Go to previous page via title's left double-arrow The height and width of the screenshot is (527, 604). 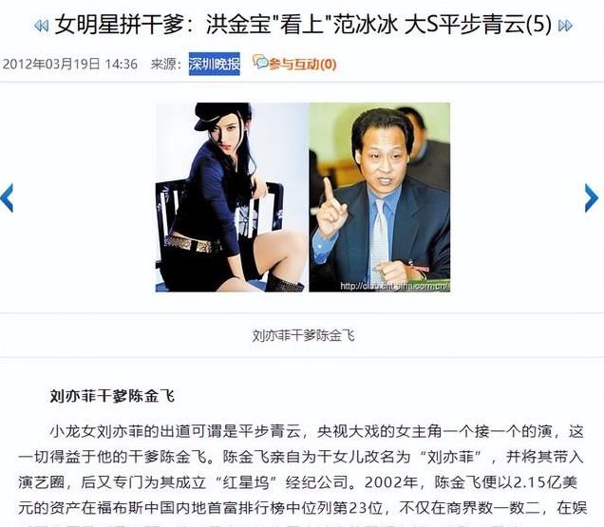(x=41, y=26)
